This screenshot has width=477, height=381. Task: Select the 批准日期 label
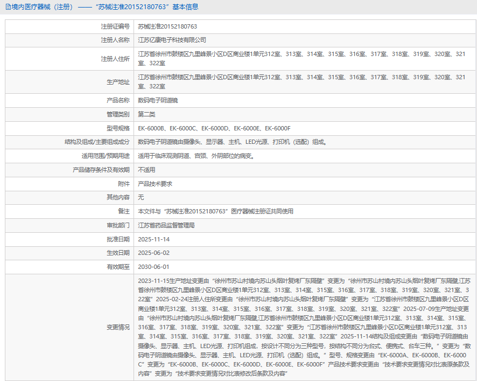[118, 239]
